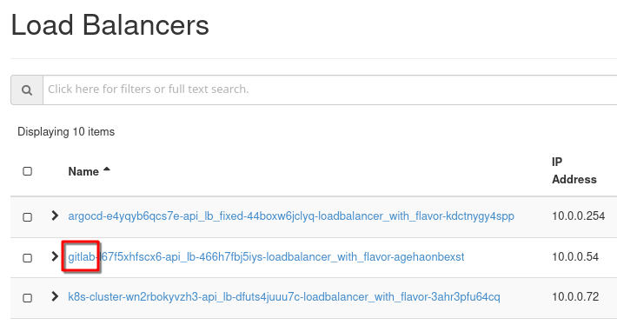Viewport: 617px width, 325px height.
Task: Open the argocd-e4yqyb6qcs7e load balancer link
Action: tap(291, 216)
